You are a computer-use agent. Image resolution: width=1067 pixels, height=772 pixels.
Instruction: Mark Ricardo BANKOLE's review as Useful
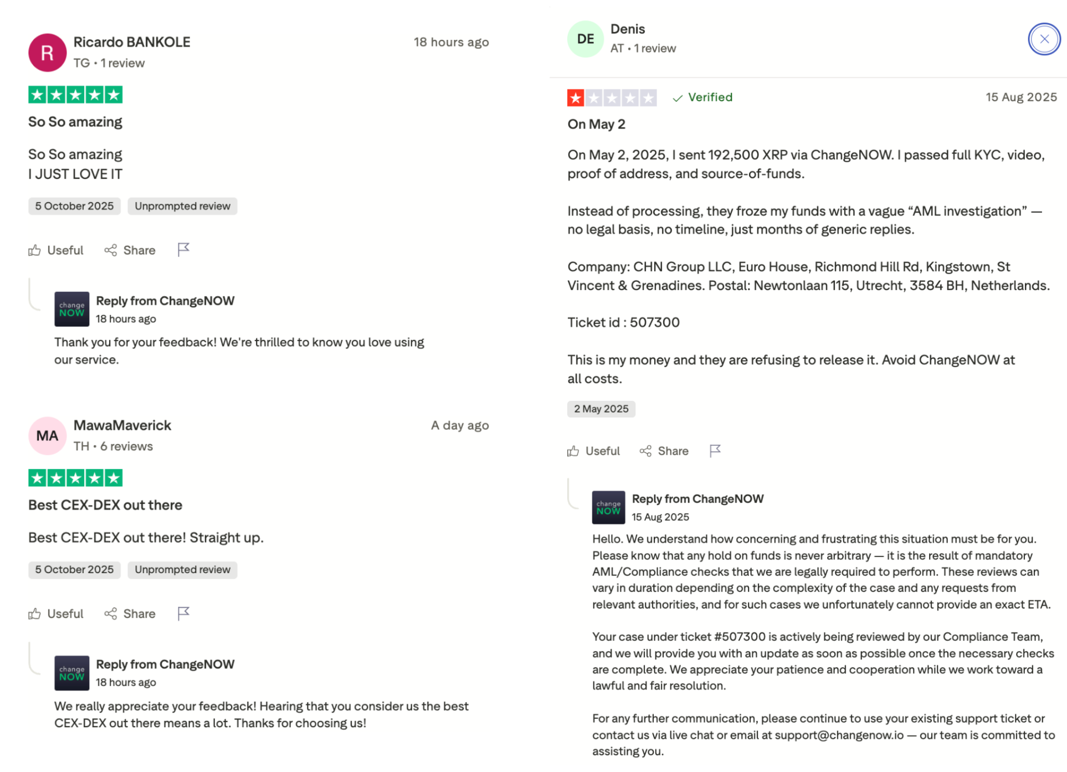(56, 250)
